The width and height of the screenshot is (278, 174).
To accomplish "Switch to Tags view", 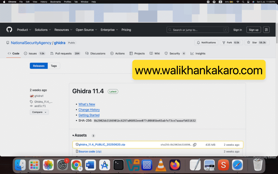I will point(54,66).
